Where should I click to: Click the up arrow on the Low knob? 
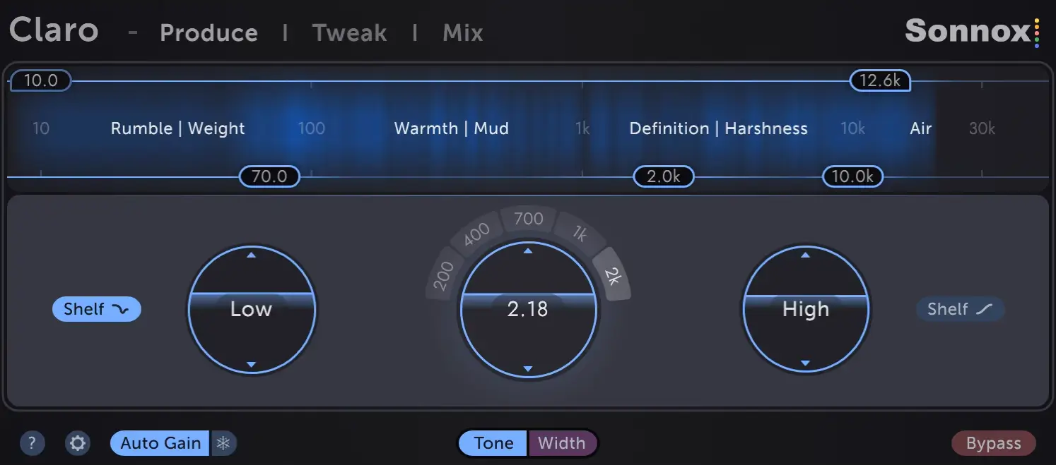(x=252, y=256)
